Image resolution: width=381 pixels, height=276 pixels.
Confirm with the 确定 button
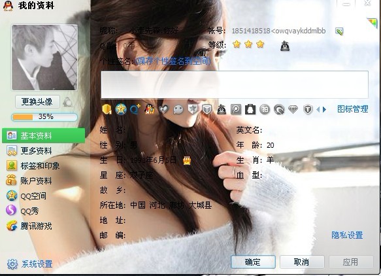253,262
